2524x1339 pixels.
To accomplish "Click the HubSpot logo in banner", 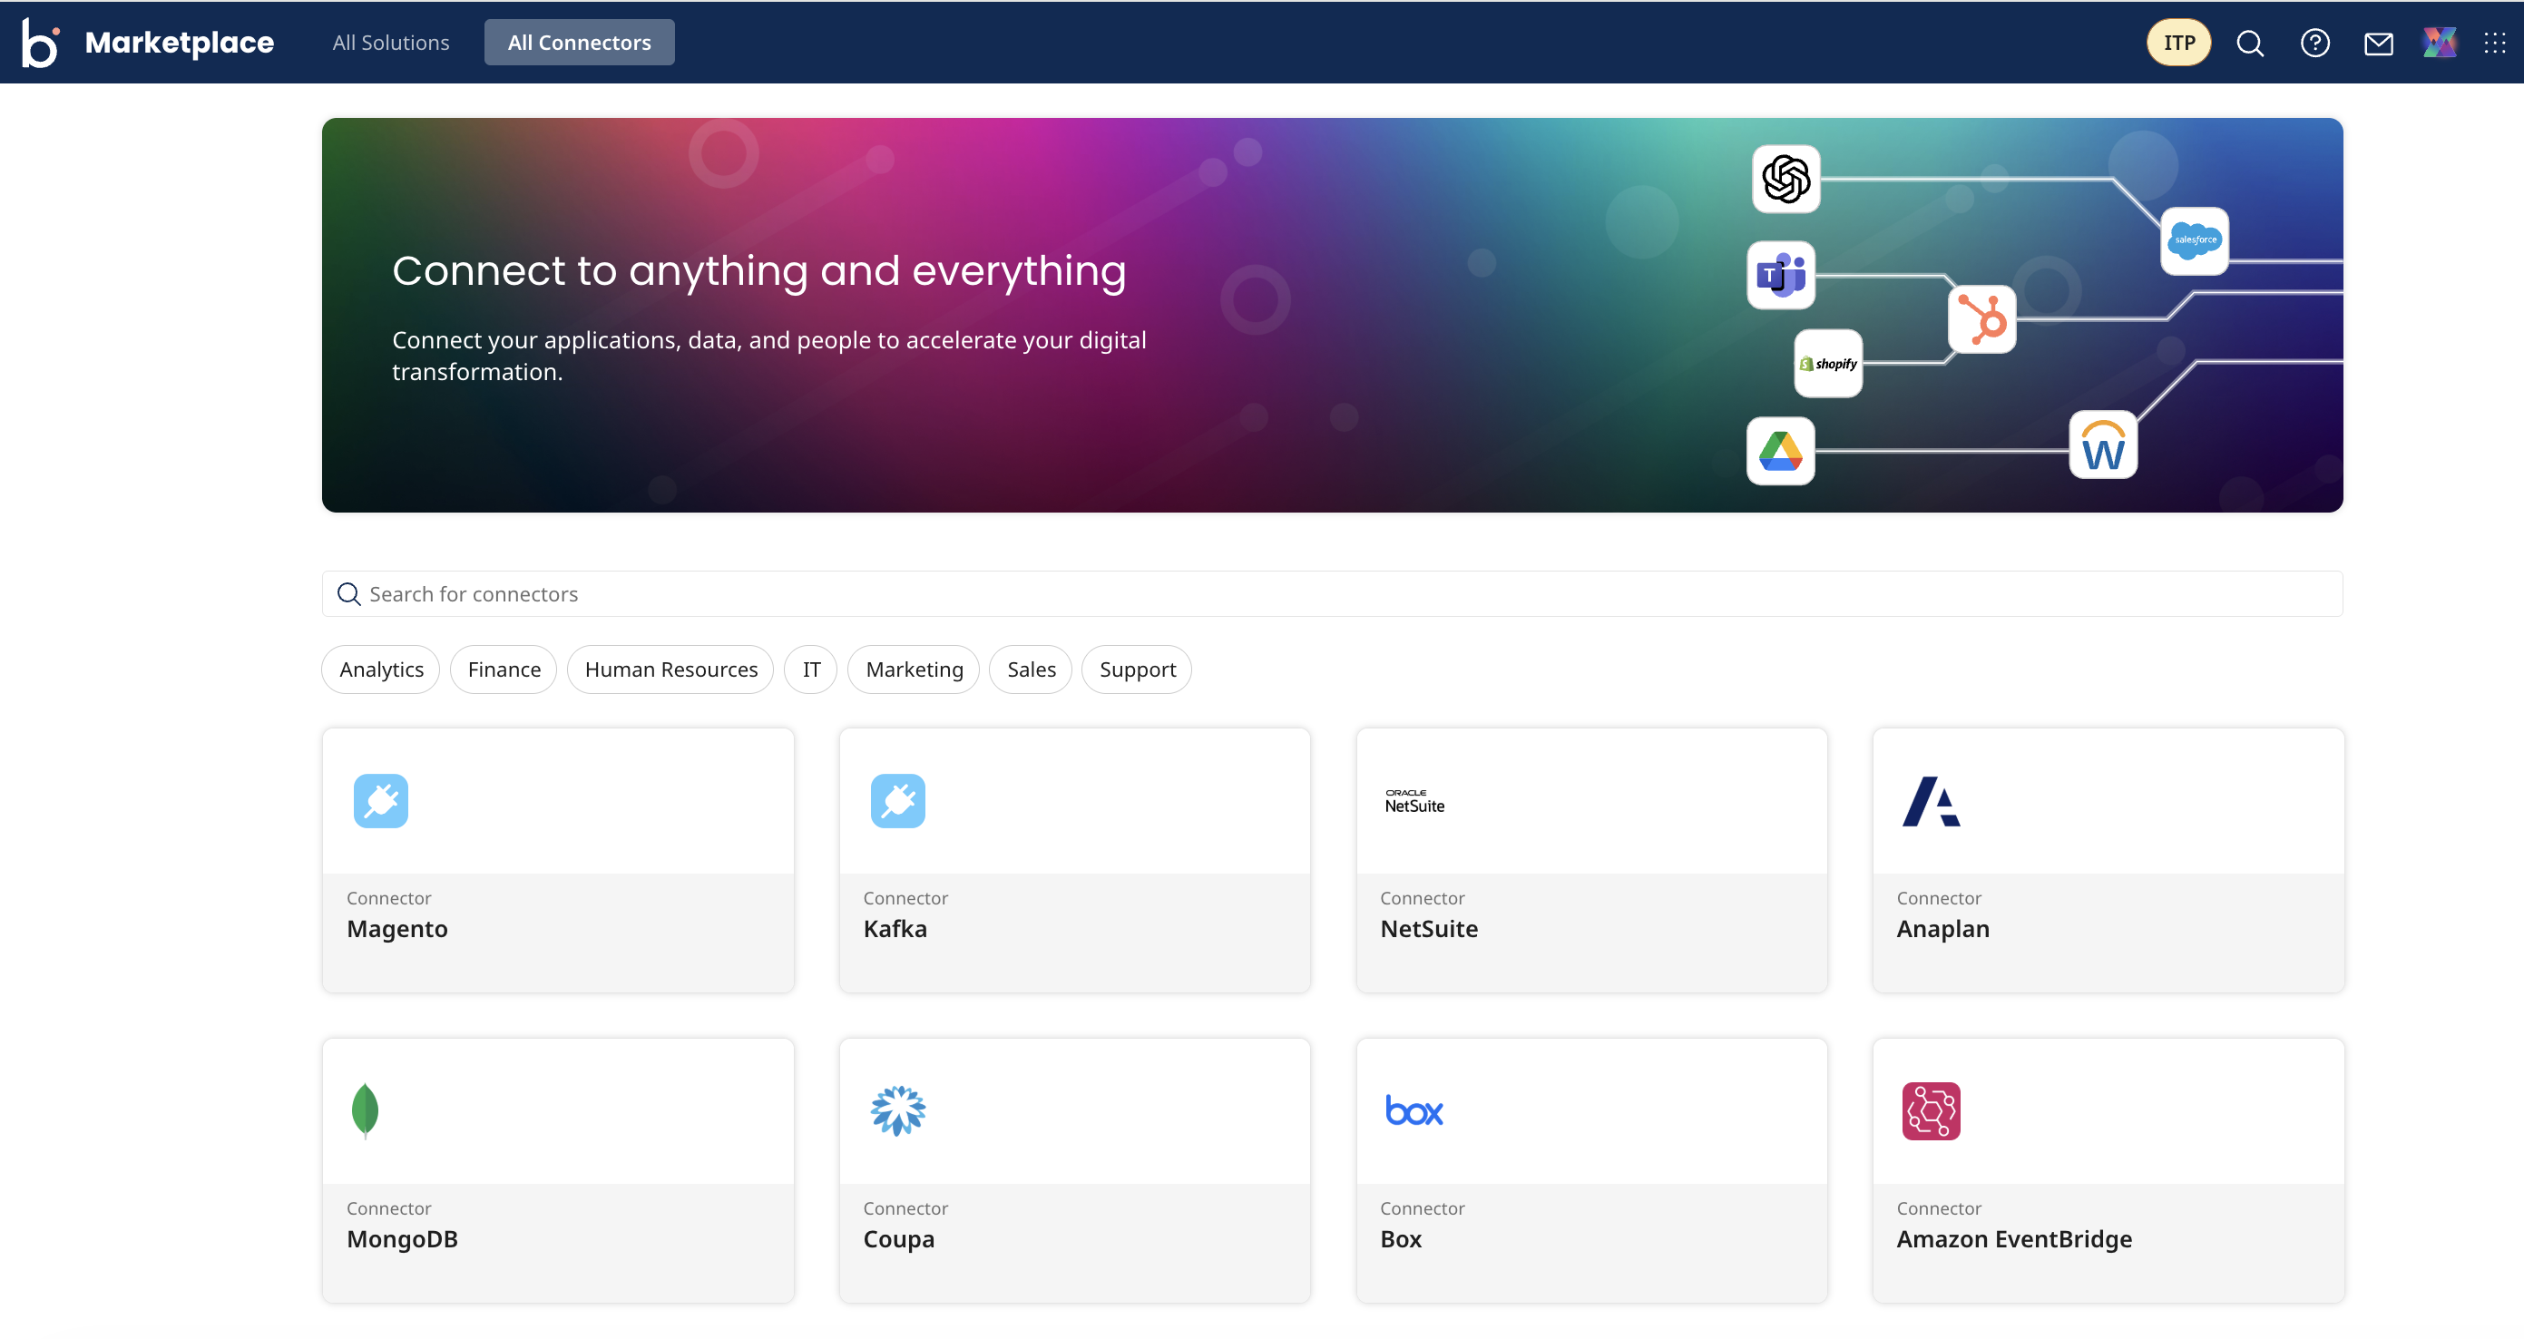I will click(x=1981, y=319).
